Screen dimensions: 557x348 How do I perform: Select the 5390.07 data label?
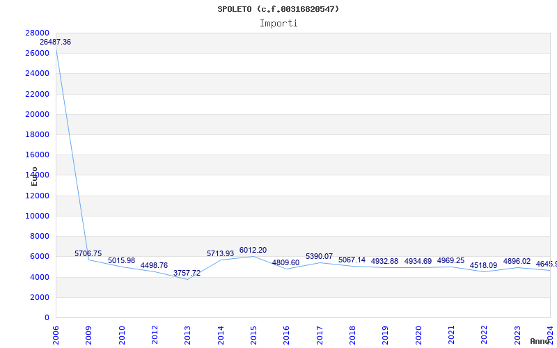[x=319, y=256]
